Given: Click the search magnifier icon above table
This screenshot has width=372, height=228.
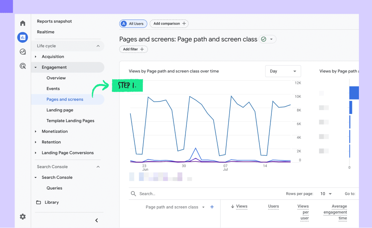Looking at the screenshot, I should 133,194.
